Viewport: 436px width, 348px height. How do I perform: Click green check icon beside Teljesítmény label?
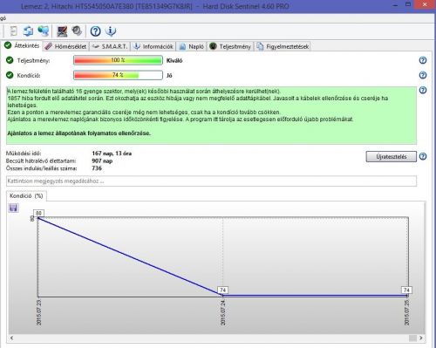[x=10, y=60]
